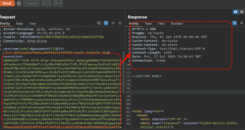The image size is (245, 130).
Task: Click the 'Cache-Control: no-cache' header line
Action: pos(155,41)
